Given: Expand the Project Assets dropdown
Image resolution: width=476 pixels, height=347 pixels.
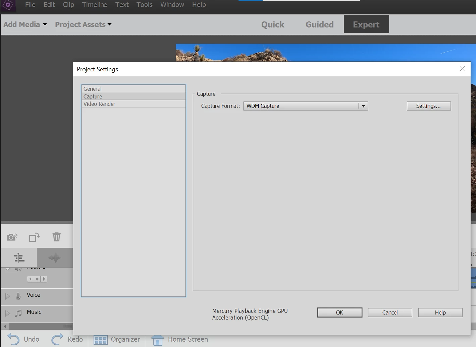Looking at the screenshot, I should tap(83, 24).
